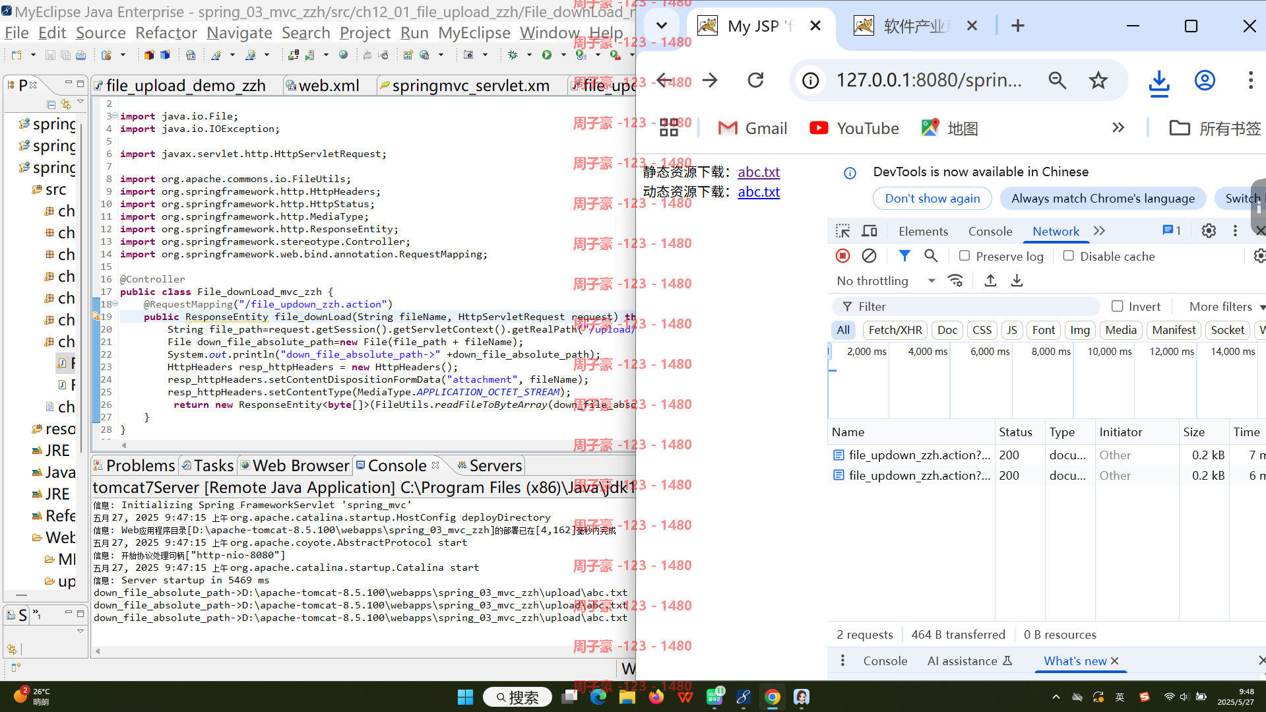Click the MyEclipse Save icon
This screenshot has width=1266, height=712.
click(50, 55)
